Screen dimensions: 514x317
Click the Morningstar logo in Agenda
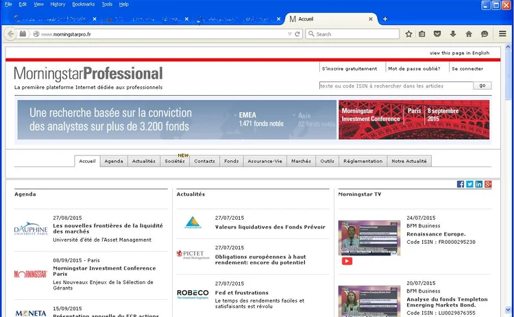tap(31, 274)
